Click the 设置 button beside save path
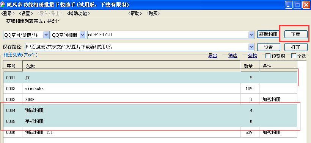The image size is (311, 143). [269, 47]
